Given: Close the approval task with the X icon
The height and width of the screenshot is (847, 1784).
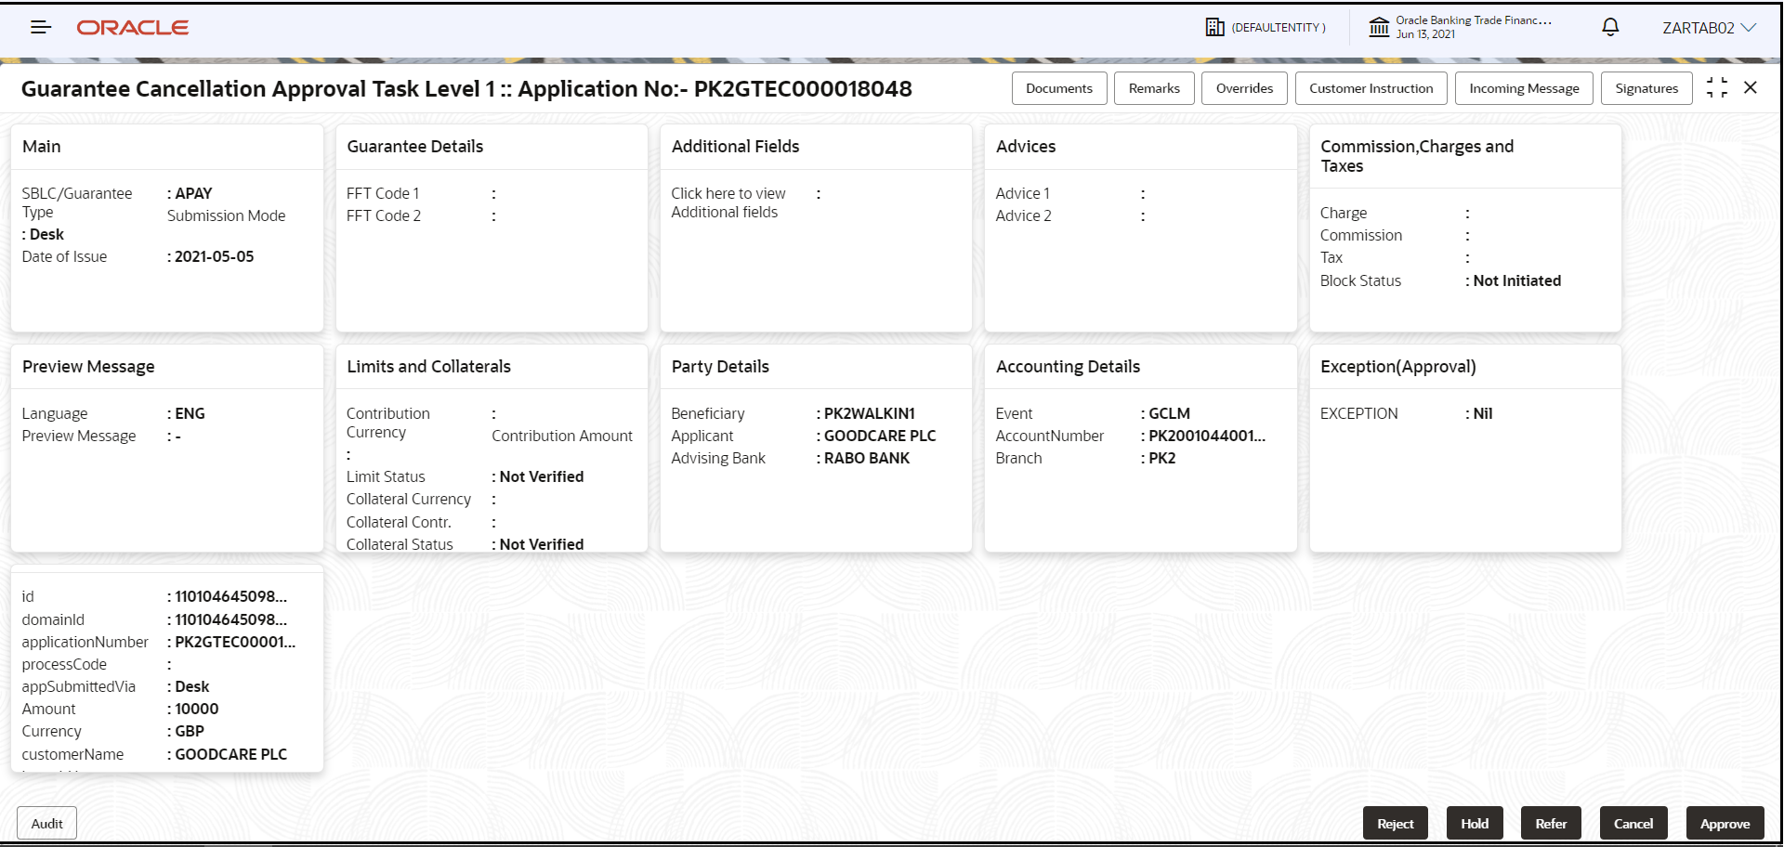Looking at the screenshot, I should (1751, 87).
